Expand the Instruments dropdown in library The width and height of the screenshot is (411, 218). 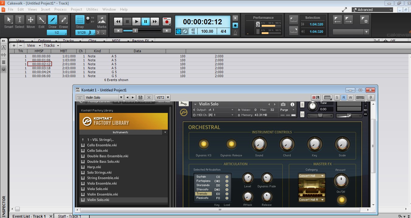[165, 132]
